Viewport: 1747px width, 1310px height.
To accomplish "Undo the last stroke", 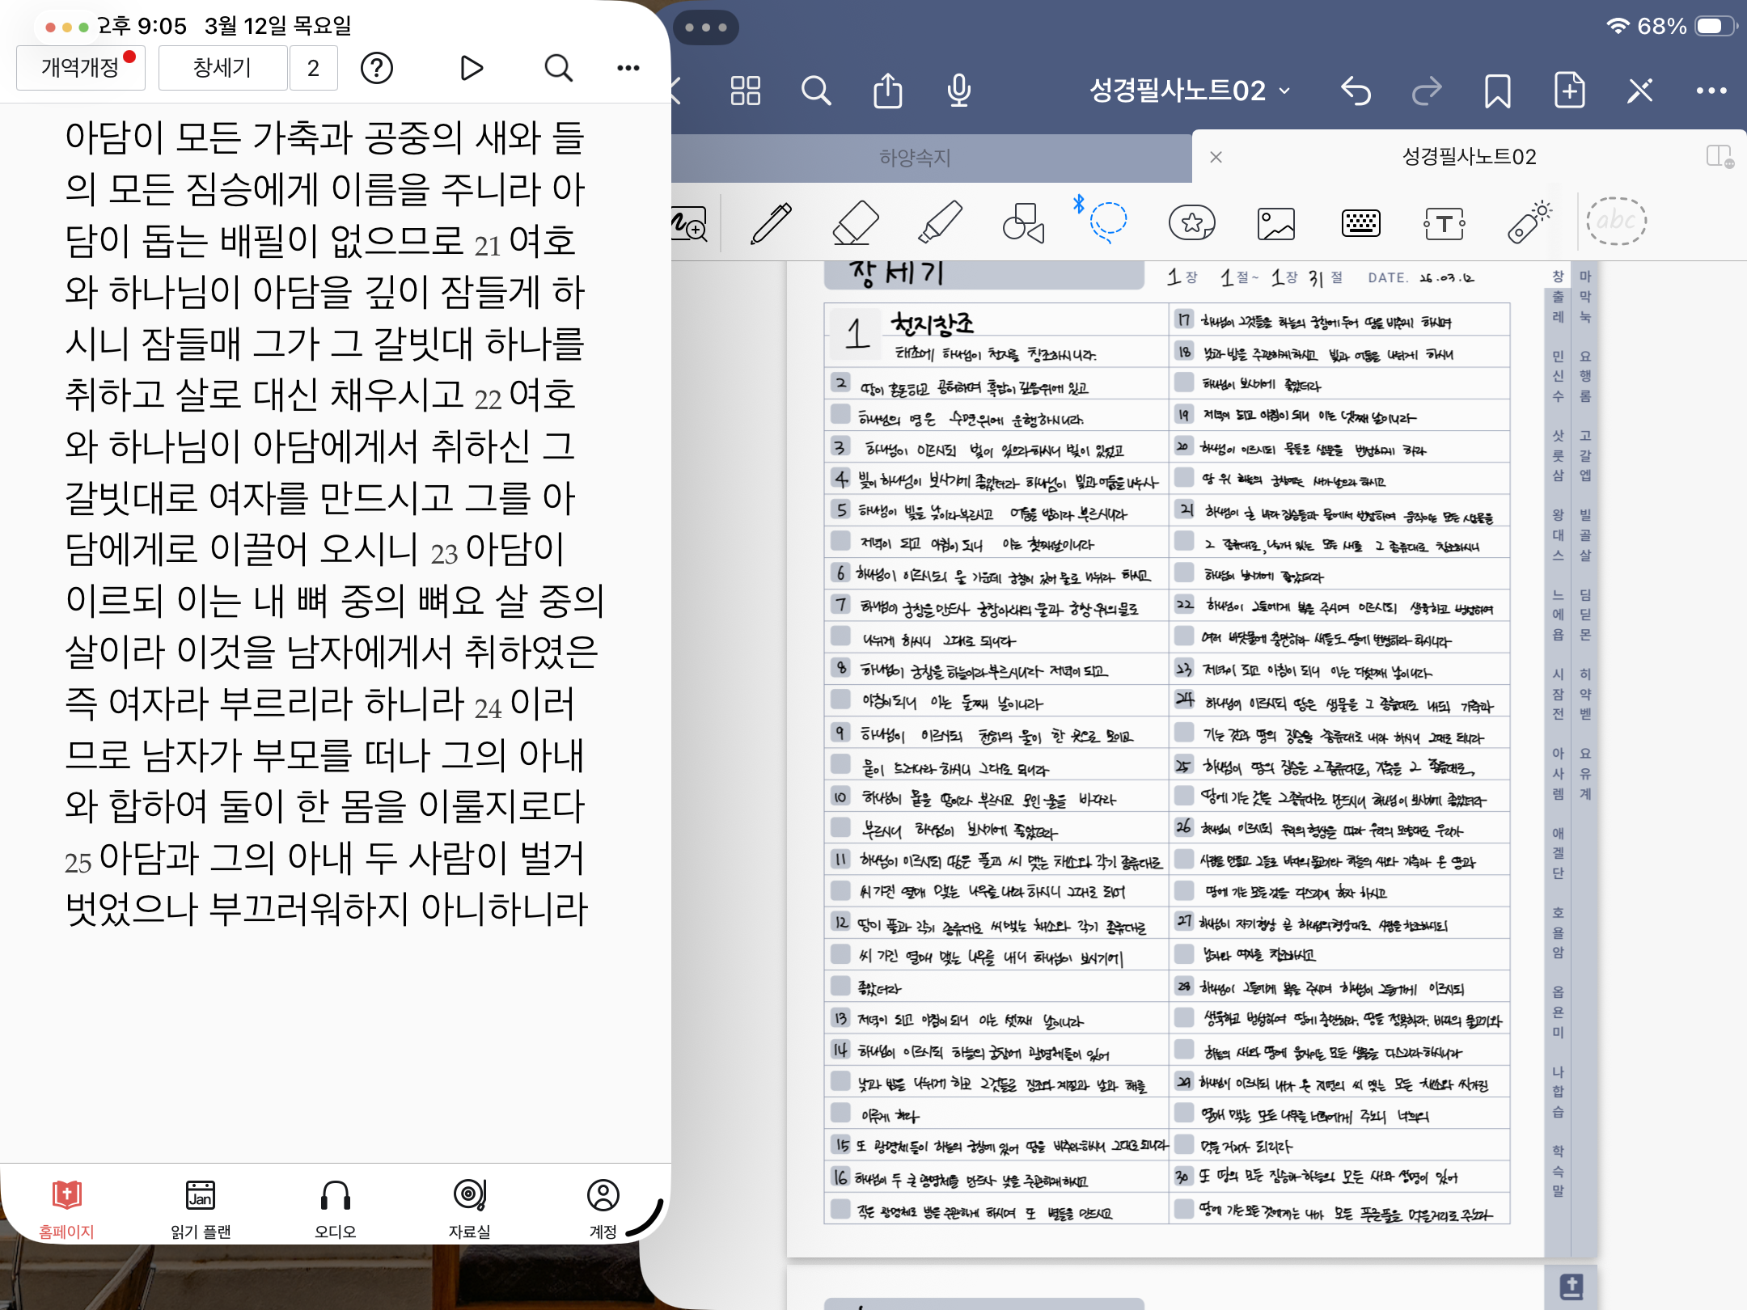I will pos(1356,91).
